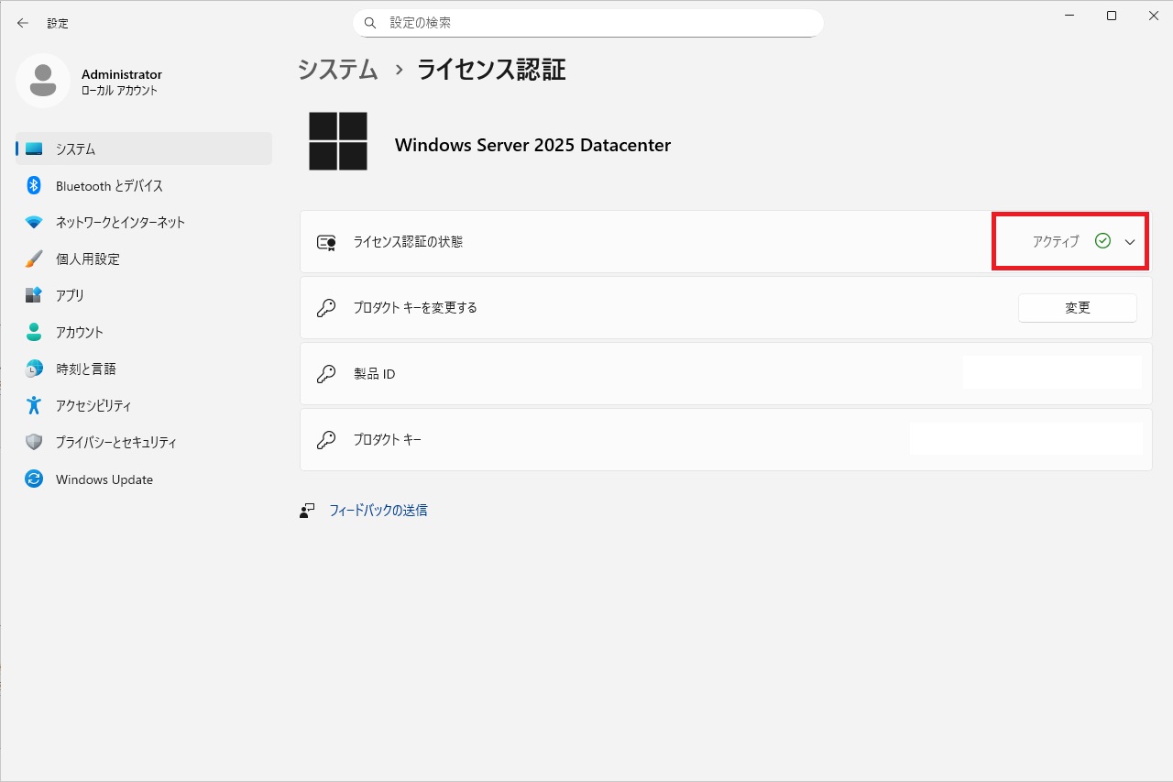Click the Windows Update refresh icon
Screen dimensions: 1173x782
[34, 479]
